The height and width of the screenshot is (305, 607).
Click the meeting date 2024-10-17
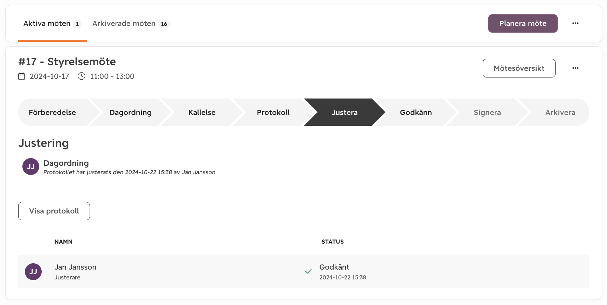[x=49, y=76]
